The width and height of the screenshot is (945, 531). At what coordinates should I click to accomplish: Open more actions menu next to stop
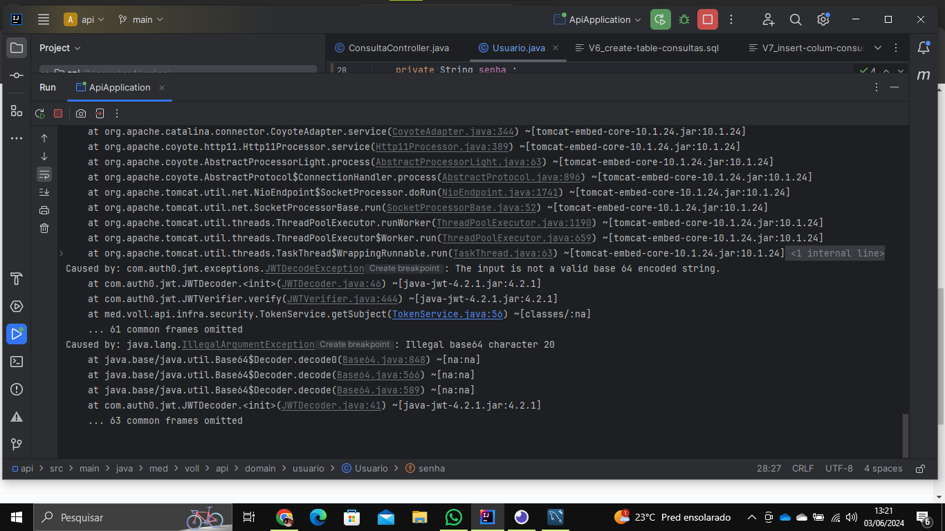tap(731, 19)
